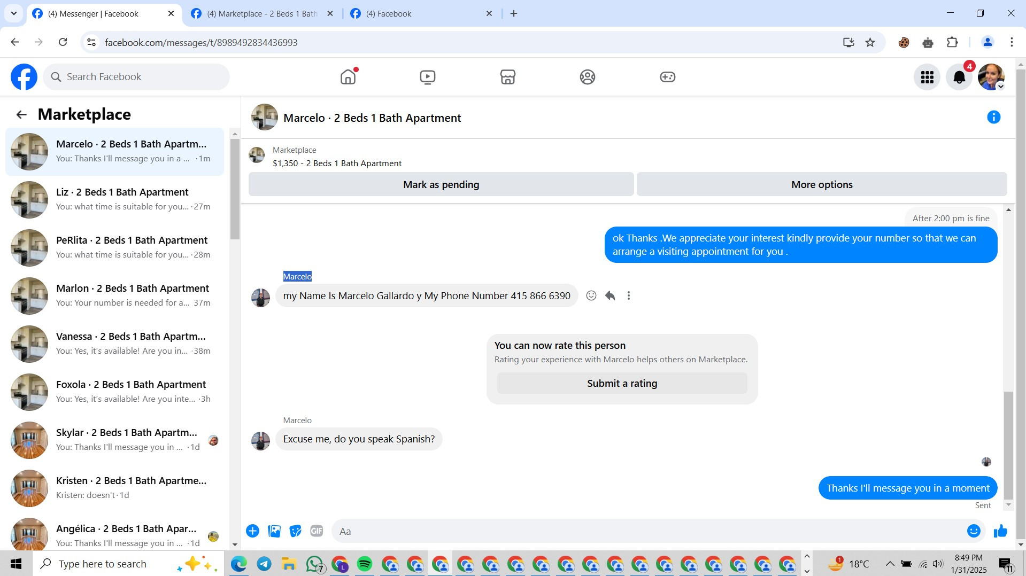Open Skylar's apartment conversation
Screen dimensions: 1026x576
(x=114, y=440)
